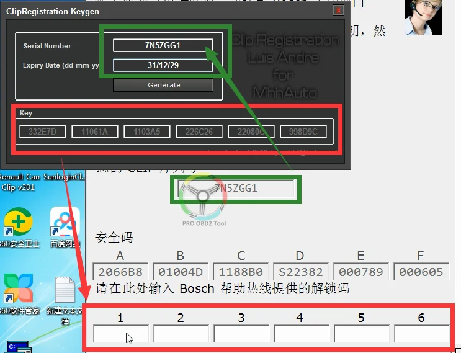The width and height of the screenshot is (461, 353).
Task: Click security code F field 000605
Action: (x=421, y=272)
